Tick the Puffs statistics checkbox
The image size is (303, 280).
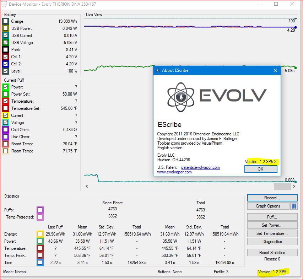point(40,210)
